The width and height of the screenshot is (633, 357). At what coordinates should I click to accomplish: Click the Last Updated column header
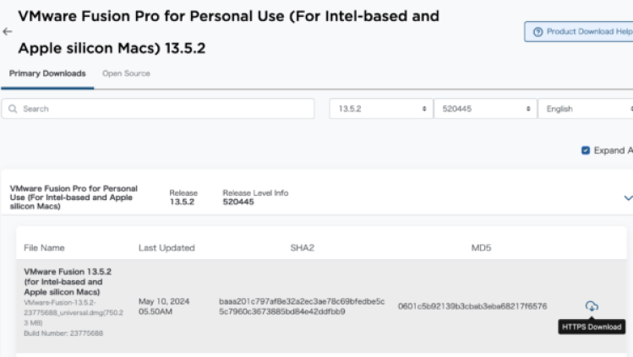pyautogui.click(x=166, y=248)
